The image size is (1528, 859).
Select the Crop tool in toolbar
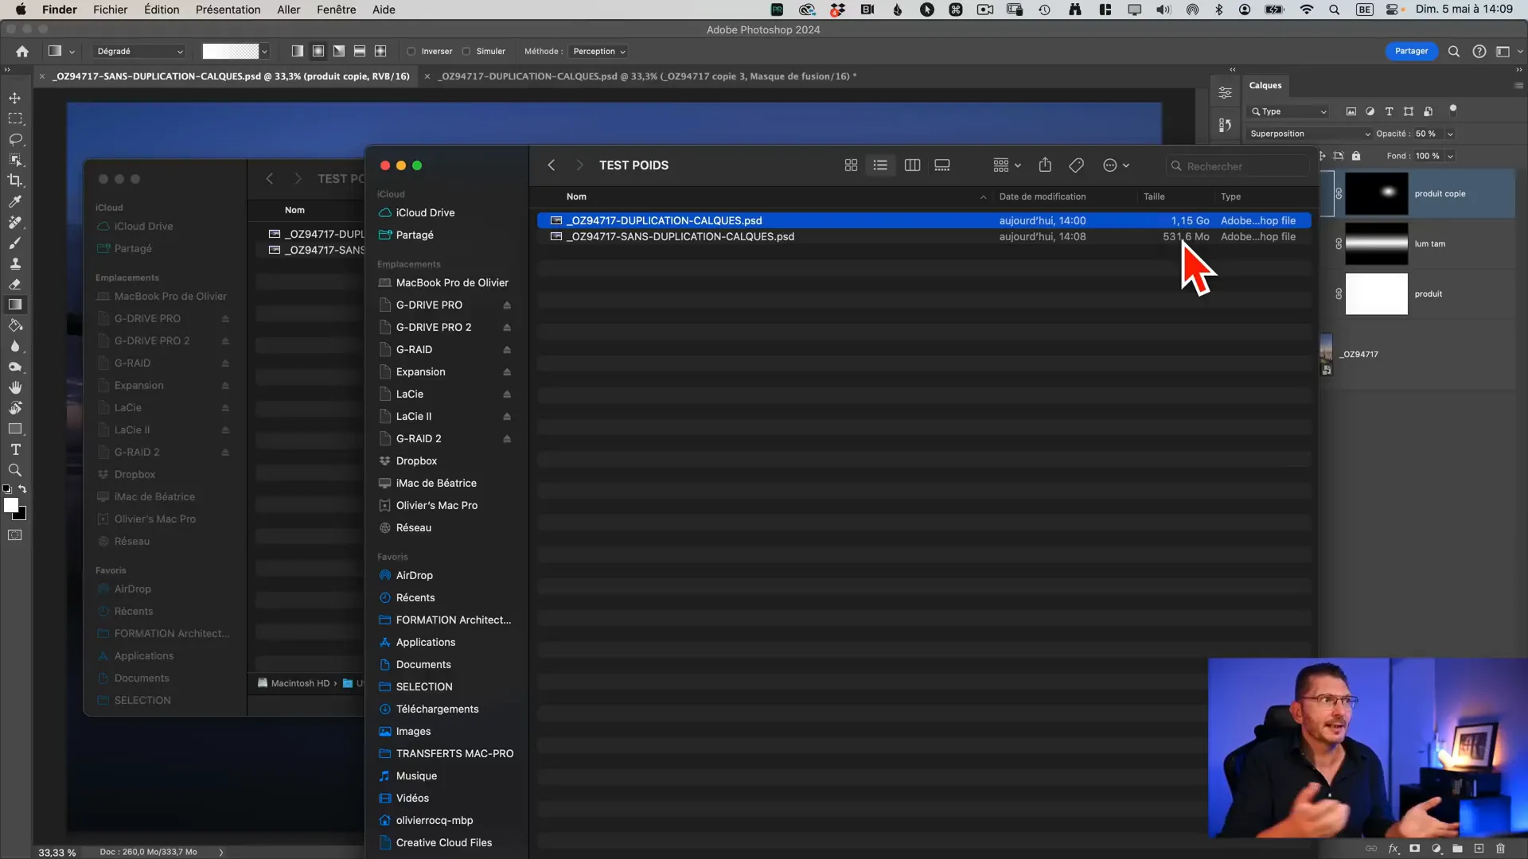tap(15, 181)
